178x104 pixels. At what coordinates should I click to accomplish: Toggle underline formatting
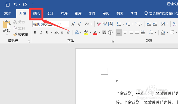pos(47,32)
